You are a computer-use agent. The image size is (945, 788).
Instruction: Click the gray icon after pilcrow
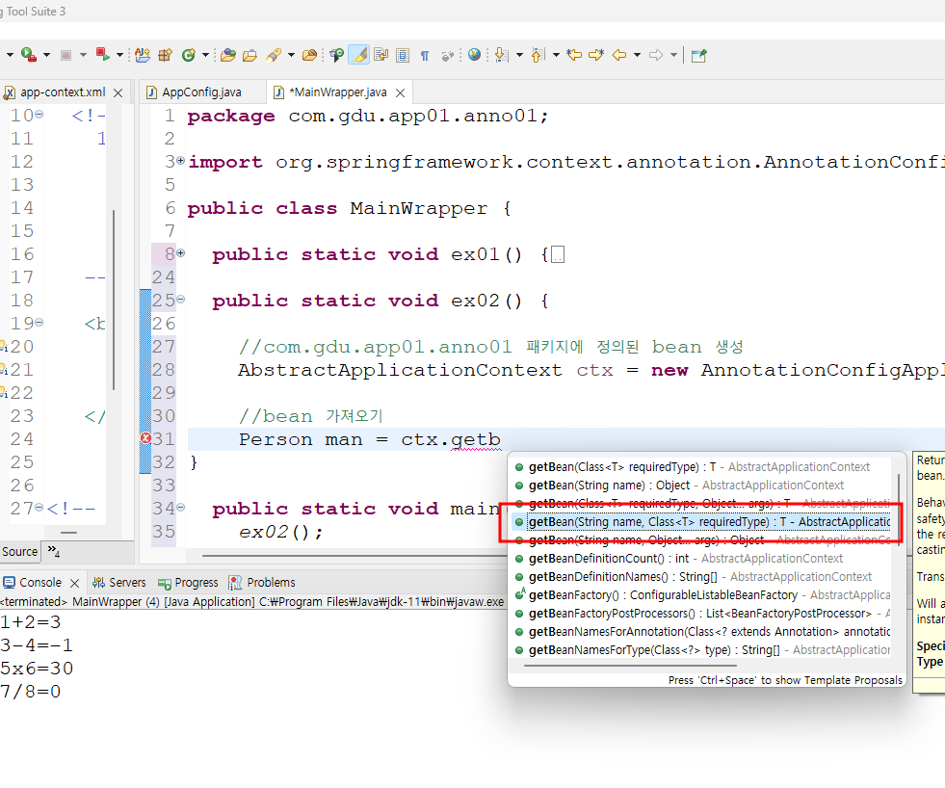tap(448, 56)
